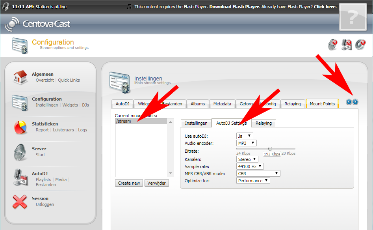Click the Verwijder button
The width and height of the screenshot is (373, 230).
tap(156, 183)
